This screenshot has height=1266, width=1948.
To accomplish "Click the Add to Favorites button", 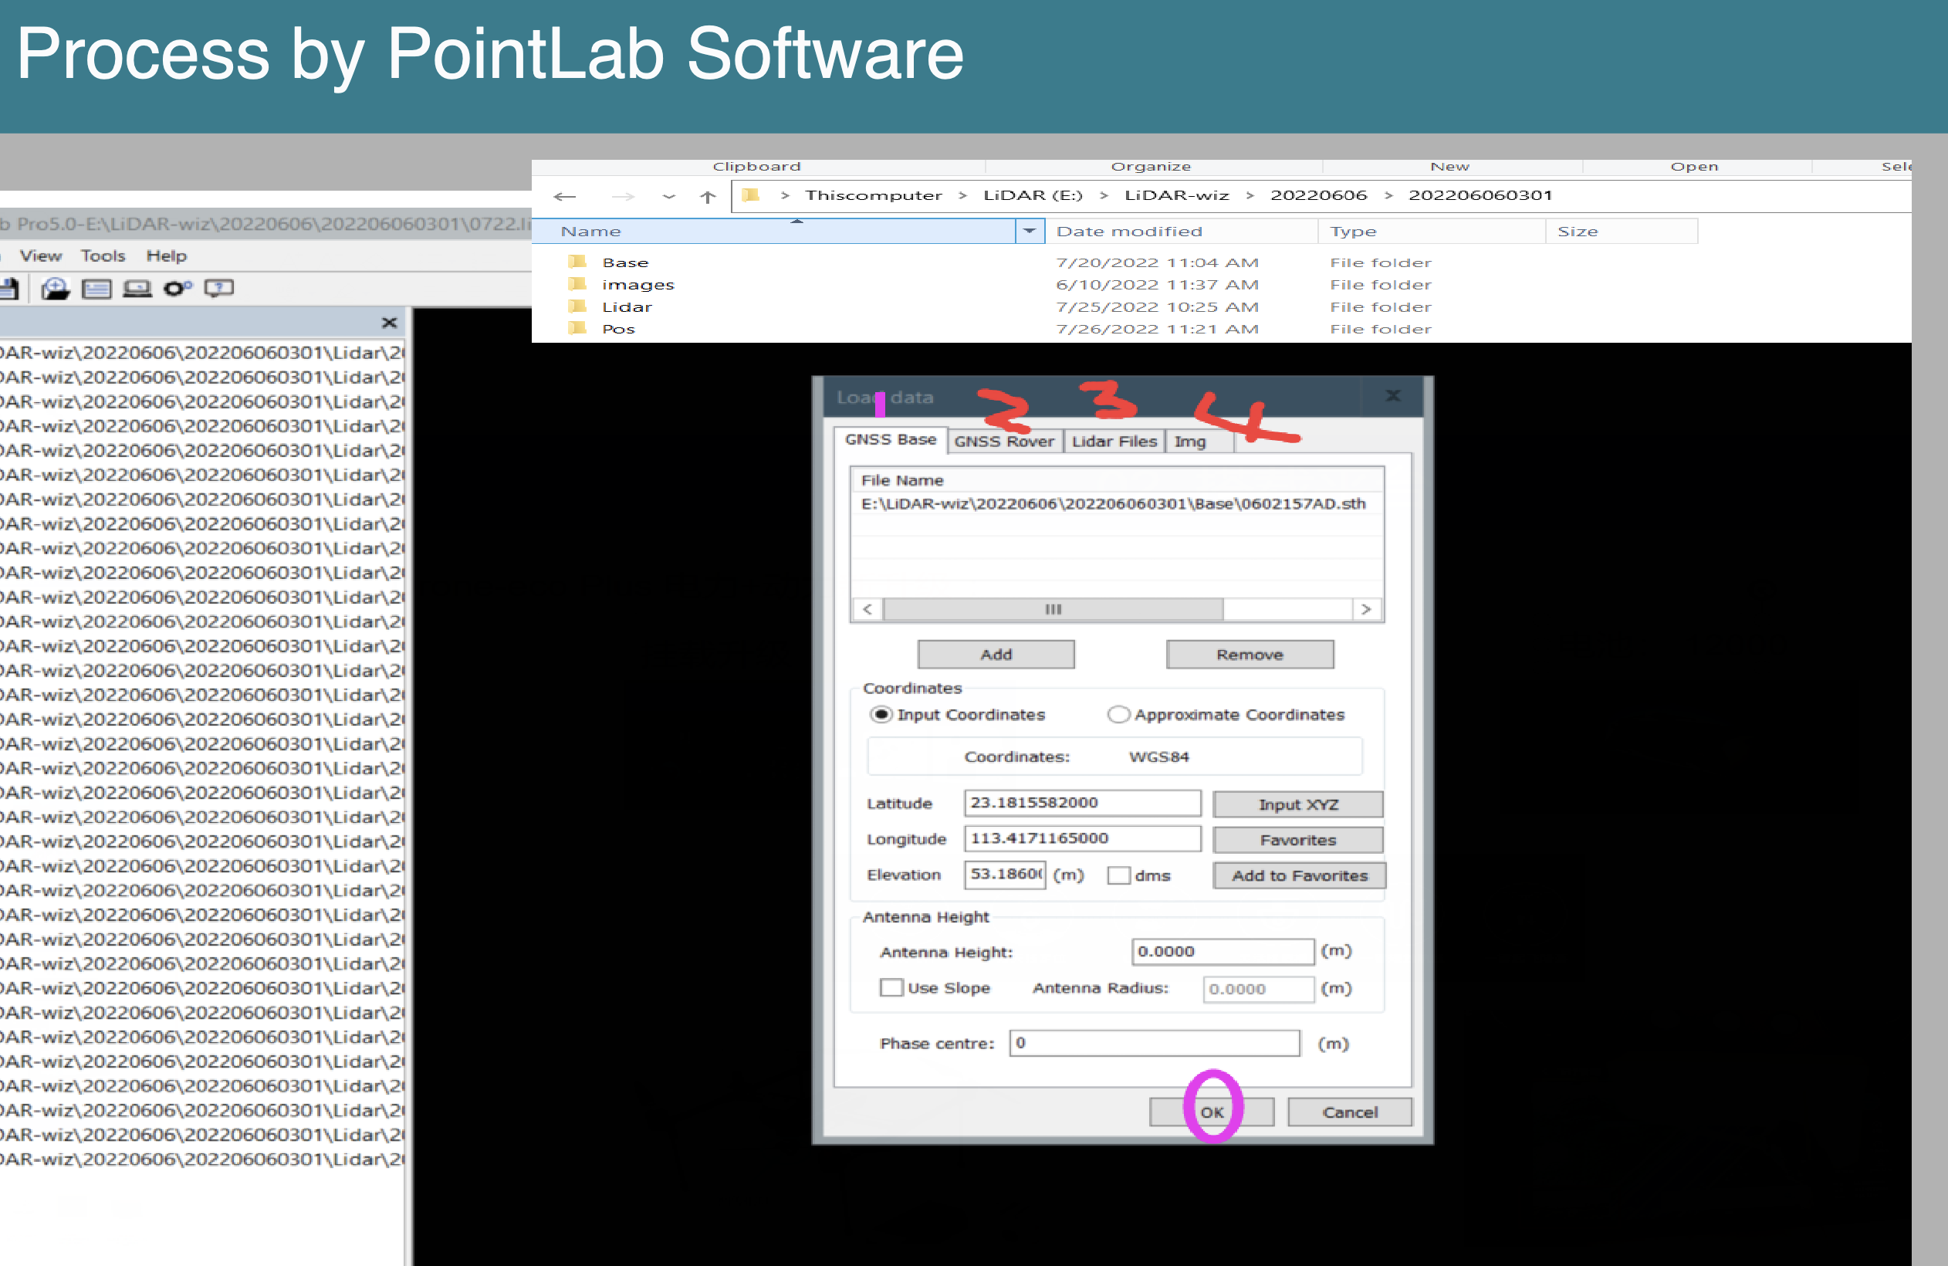I will (1300, 875).
